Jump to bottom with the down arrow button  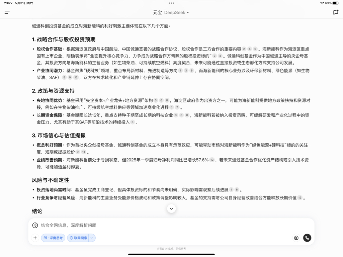[x=171, y=209]
